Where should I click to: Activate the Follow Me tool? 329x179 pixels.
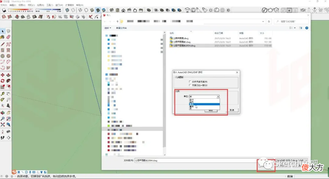click(x=9, y=81)
